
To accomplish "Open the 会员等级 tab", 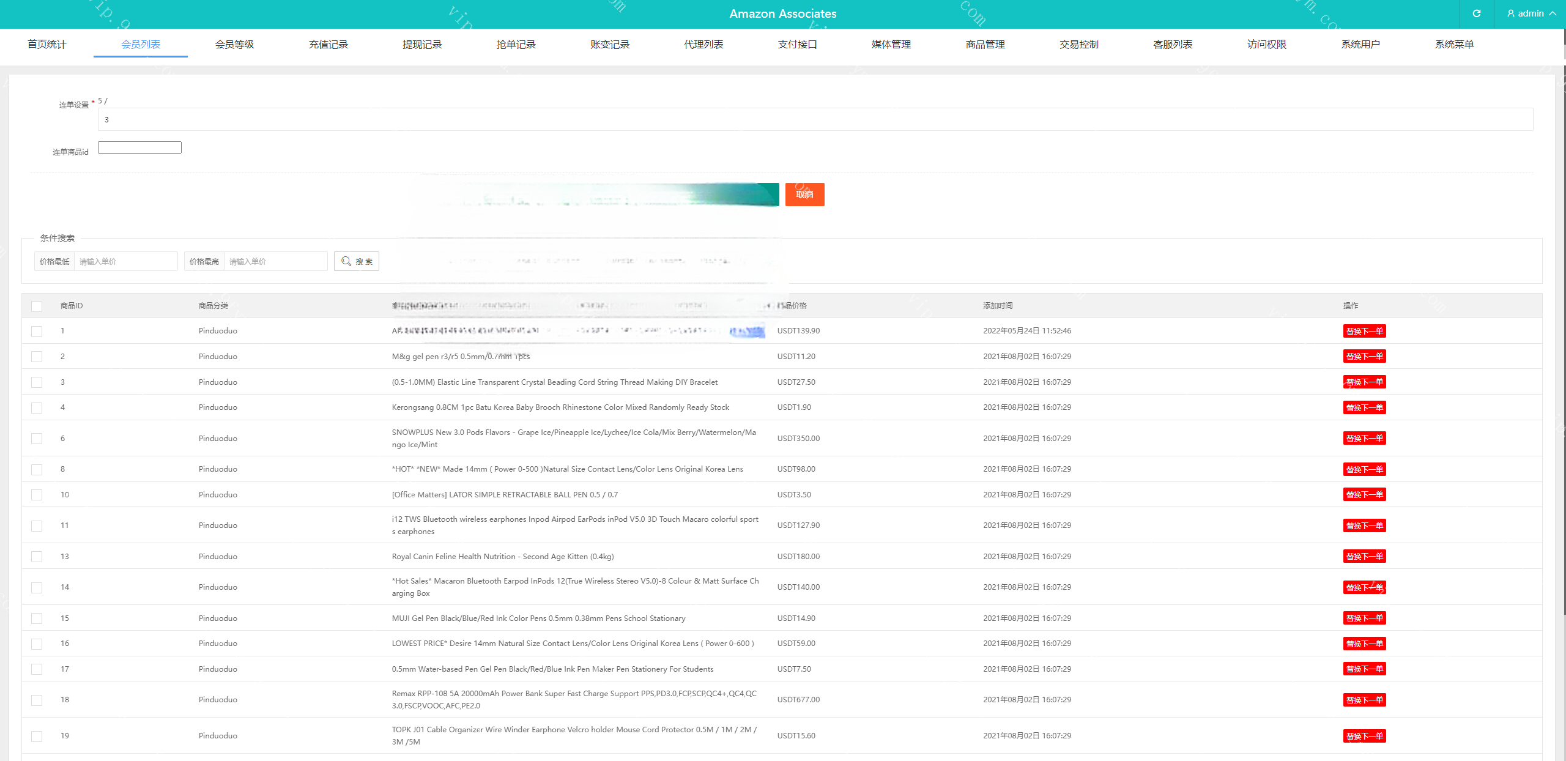I will click(x=234, y=44).
